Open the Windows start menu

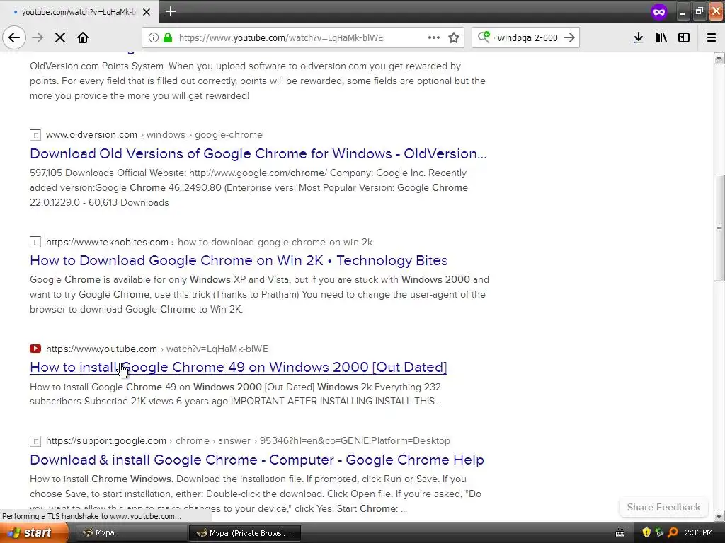click(x=34, y=532)
